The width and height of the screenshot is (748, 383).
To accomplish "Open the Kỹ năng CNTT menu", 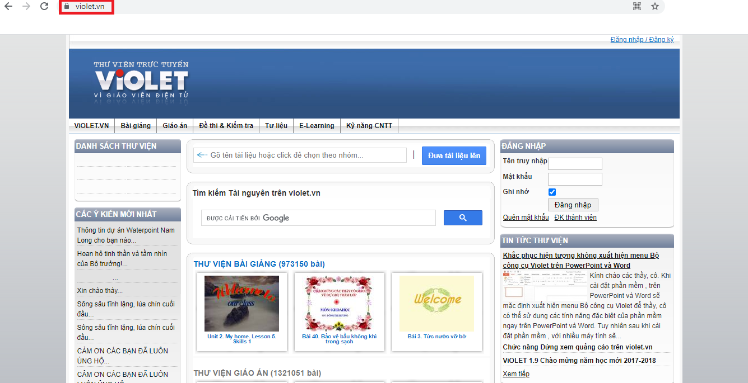I will [x=369, y=126].
